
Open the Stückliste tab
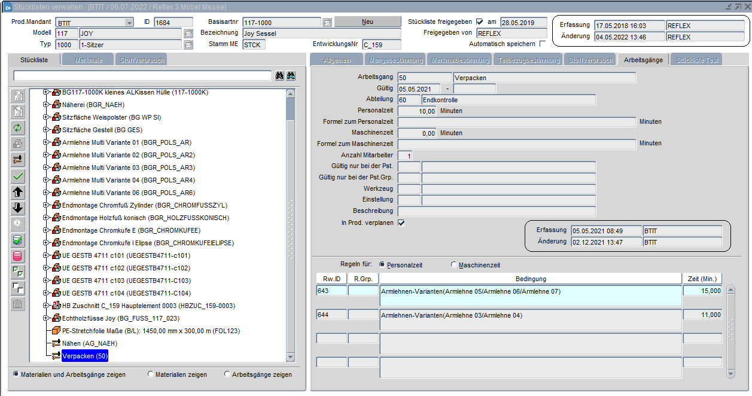[36, 60]
